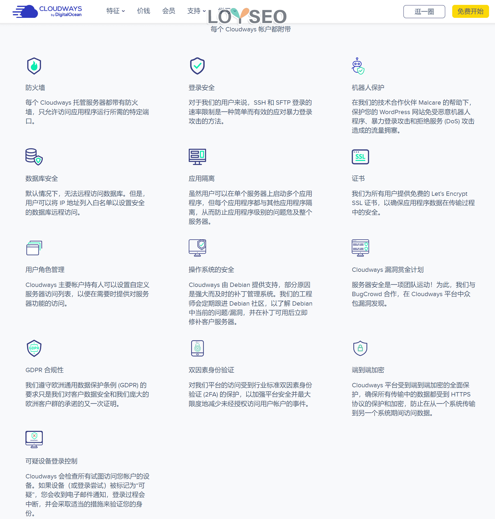Click the HTTPS end-to-end encryption description
495x519 pixels.
(x=413, y=399)
